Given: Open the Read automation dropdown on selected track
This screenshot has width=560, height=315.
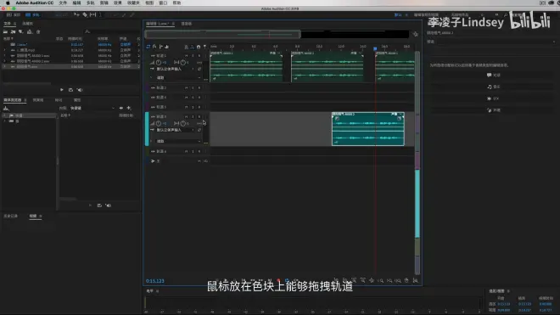Looking at the screenshot, I should coord(178,141).
